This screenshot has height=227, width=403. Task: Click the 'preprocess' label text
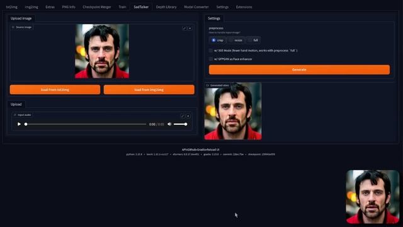point(216,28)
